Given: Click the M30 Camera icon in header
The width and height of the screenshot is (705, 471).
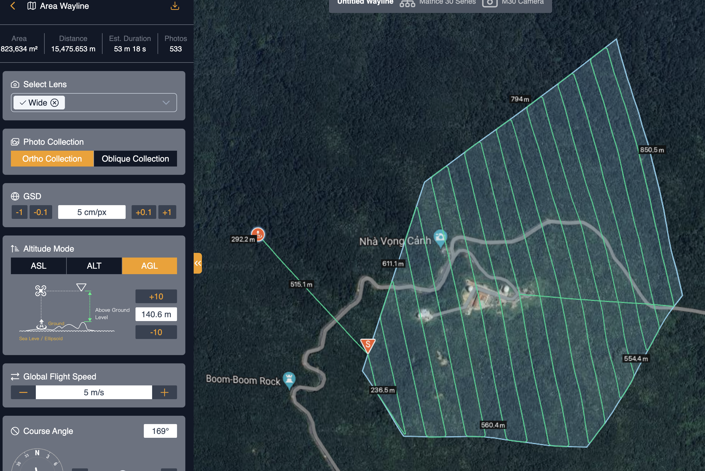Looking at the screenshot, I should point(490,3).
